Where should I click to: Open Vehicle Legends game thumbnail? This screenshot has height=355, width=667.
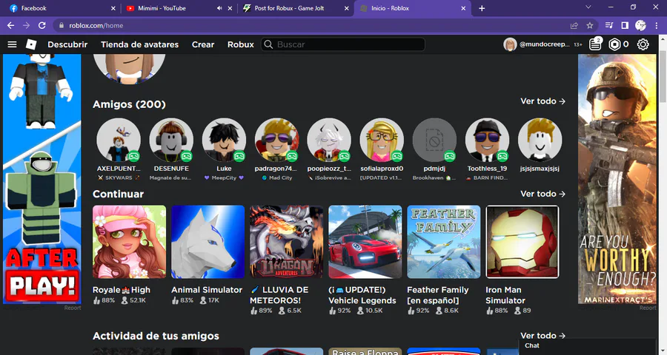365,242
